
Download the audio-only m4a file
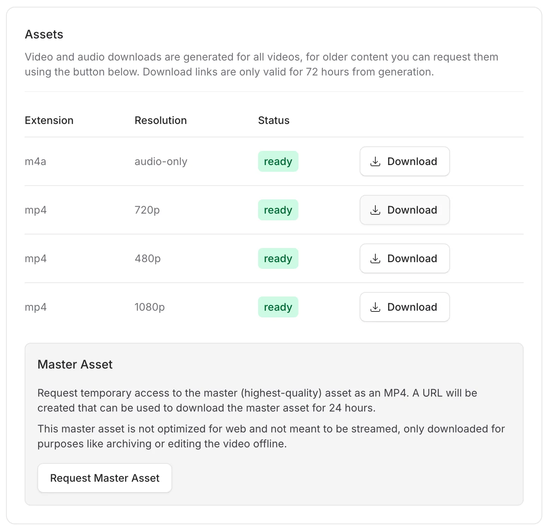point(404,161)
